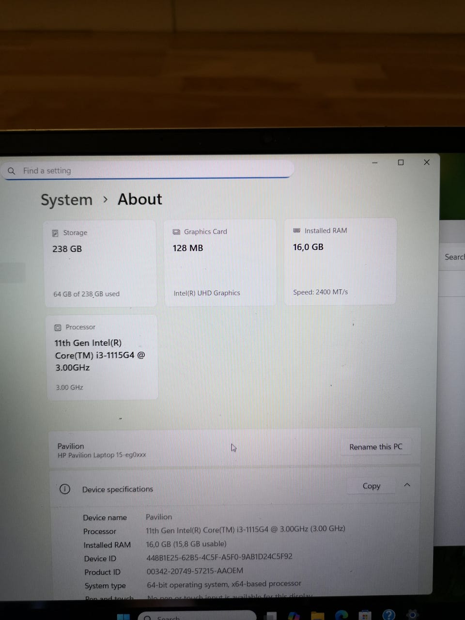Select '16,0 GB (15,8 GB usable)' value
This screenshot has height=620, width=465.
186,544
